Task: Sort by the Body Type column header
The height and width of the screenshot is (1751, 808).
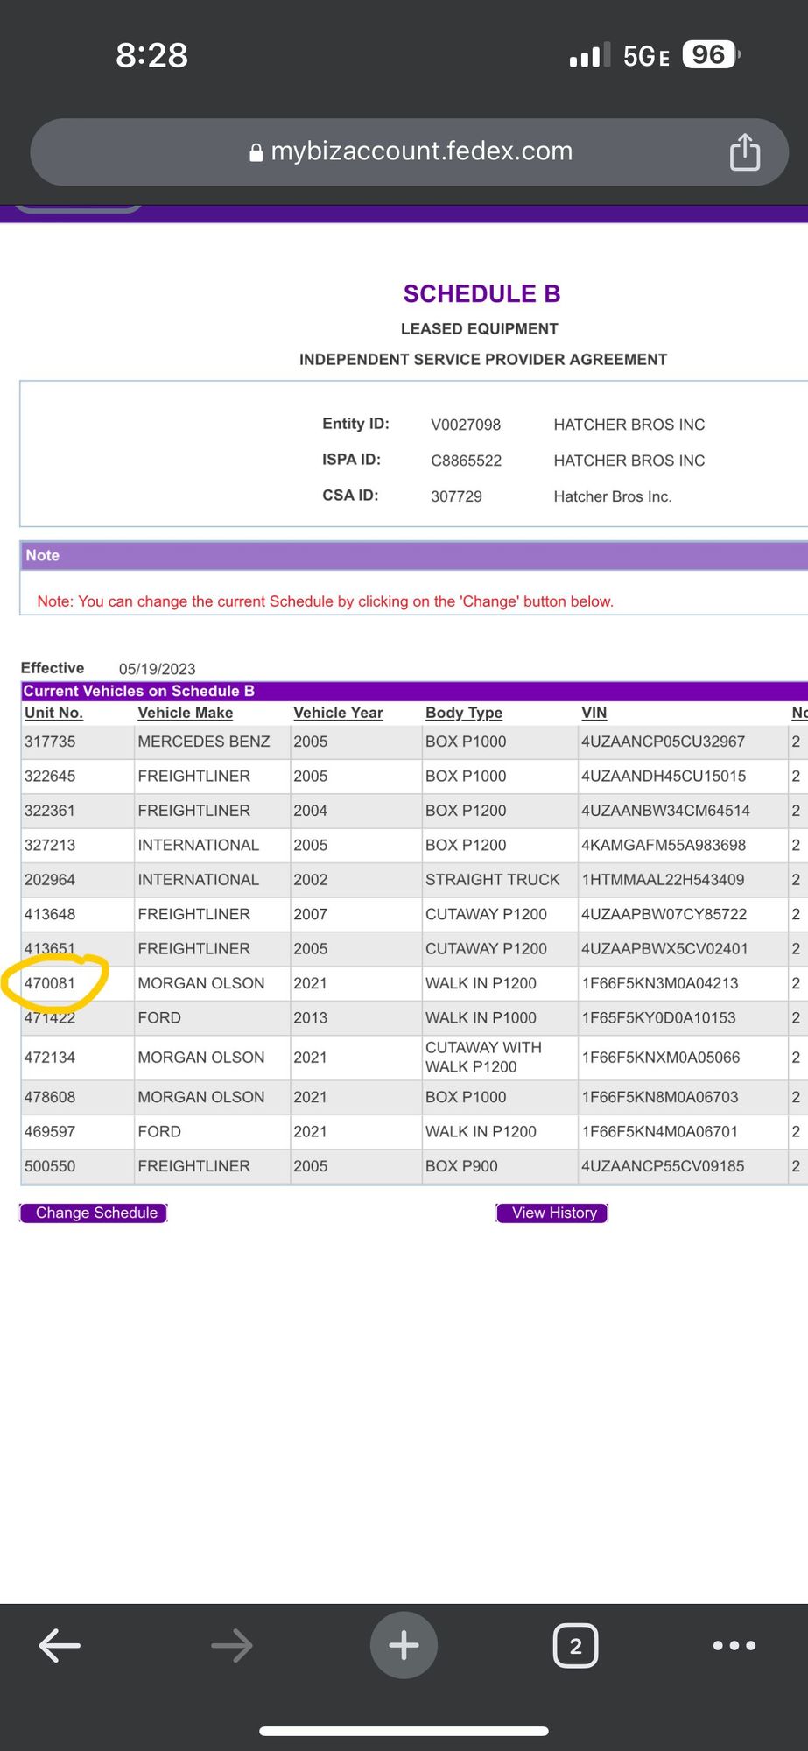Action: tap(463, 713)
